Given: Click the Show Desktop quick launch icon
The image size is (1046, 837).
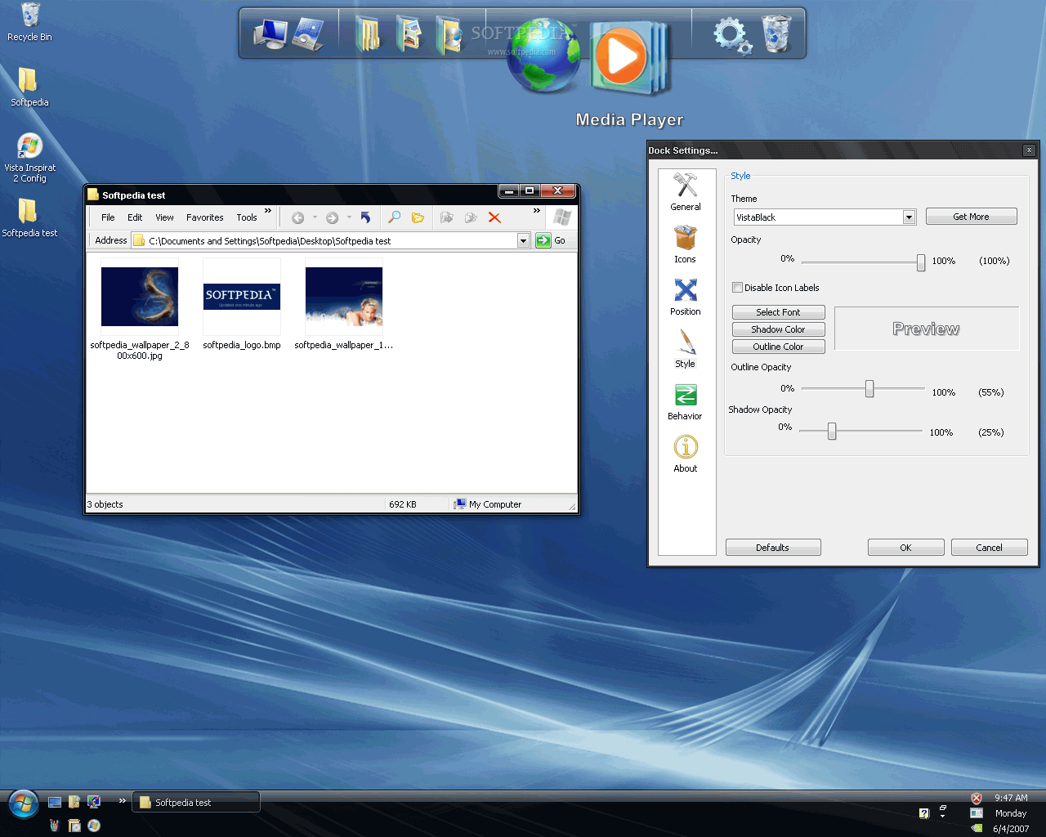Looking at the screenshot, I should coord(55,802).
